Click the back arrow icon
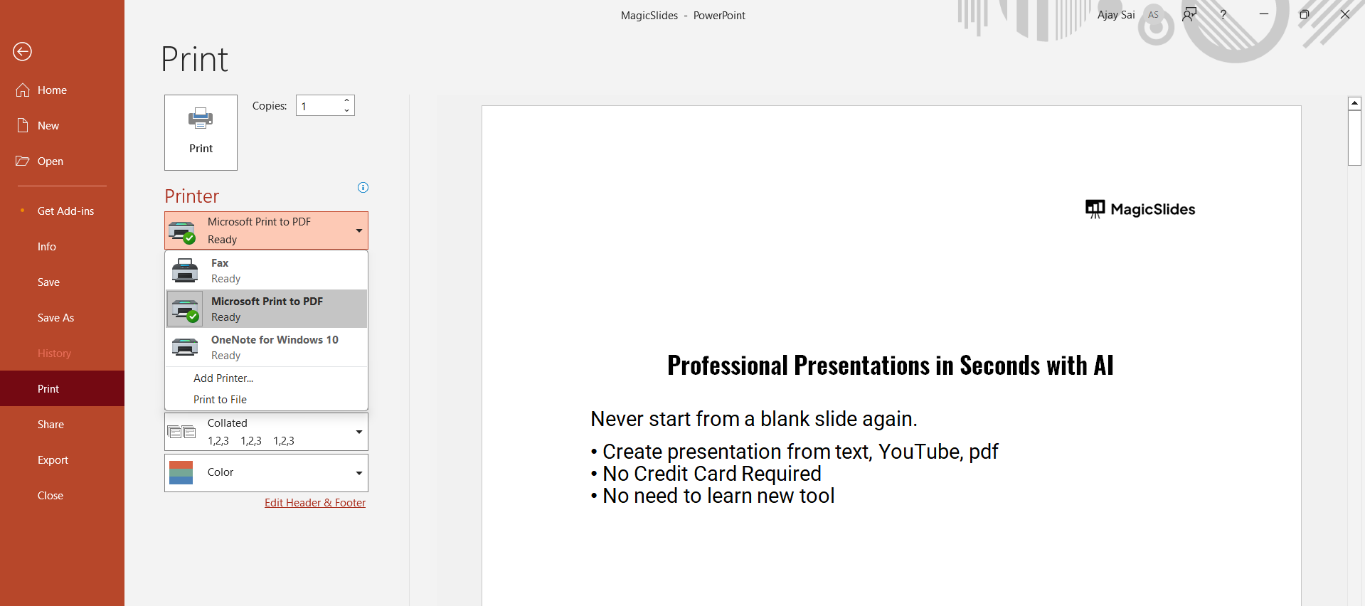The width and height of the screenshot is (1365, 606). pyautogui.click(x=23, y=51)
